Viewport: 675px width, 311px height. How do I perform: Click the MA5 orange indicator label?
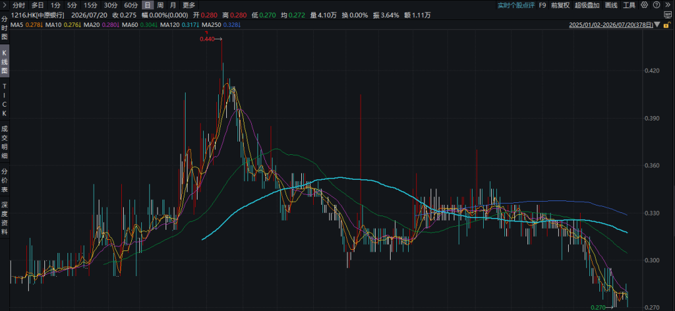[x=27, y=25]
